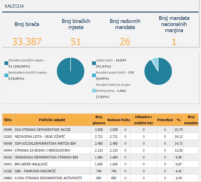201x182 pixels.
Task: Select the SDA-STRANKA DEMOKRATSKE AKCIJE row
Action: click(x=52, y=130)
